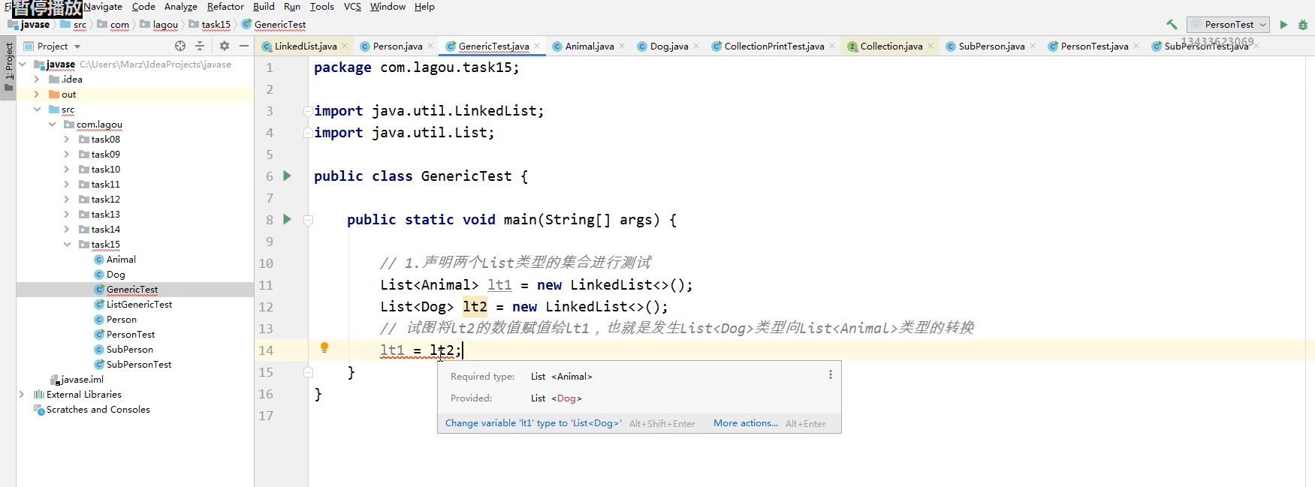Click the GenericTest breadcrumb in navigation bar
The height and width of the screenshot is (487, 1315).
tap(274, 25)
